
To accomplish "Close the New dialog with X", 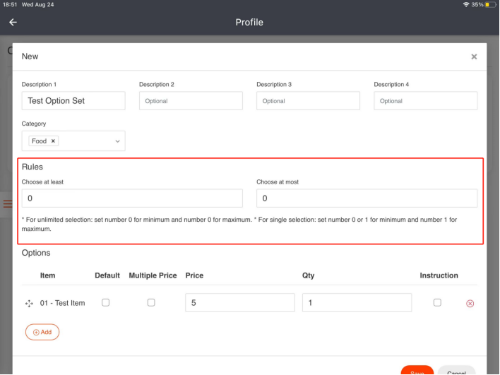I will [x=474, y=56].
